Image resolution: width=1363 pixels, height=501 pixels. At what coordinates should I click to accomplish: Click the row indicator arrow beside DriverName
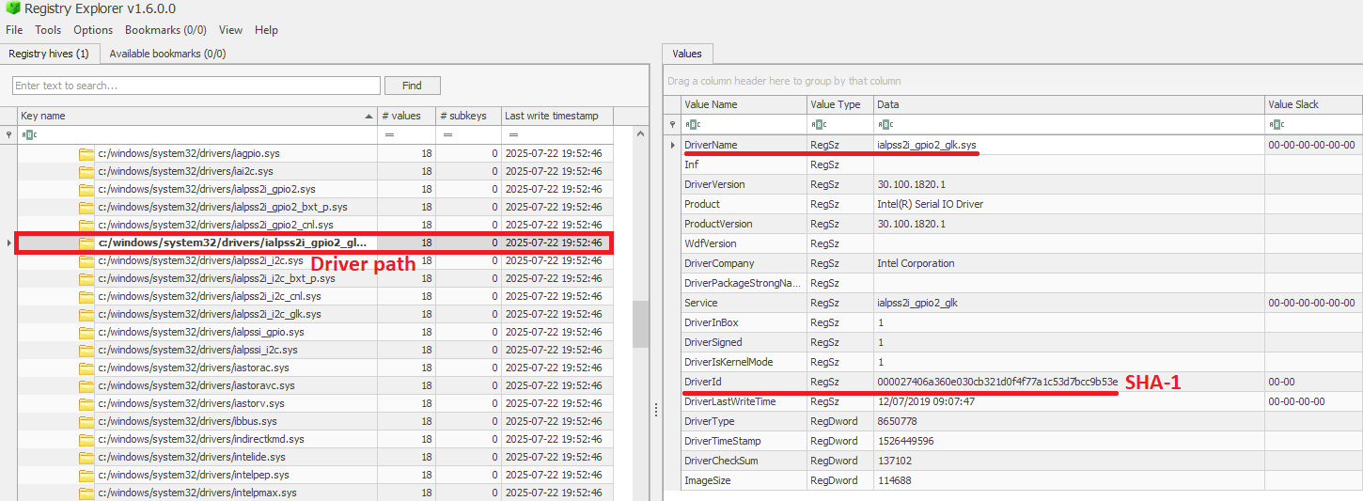[x=671, y=145]
